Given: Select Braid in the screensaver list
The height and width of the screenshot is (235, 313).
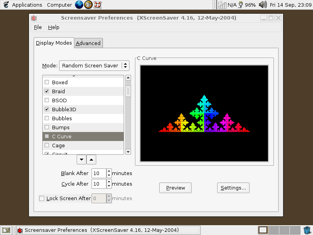Looking at the screenshot, I should pos(83,91).
